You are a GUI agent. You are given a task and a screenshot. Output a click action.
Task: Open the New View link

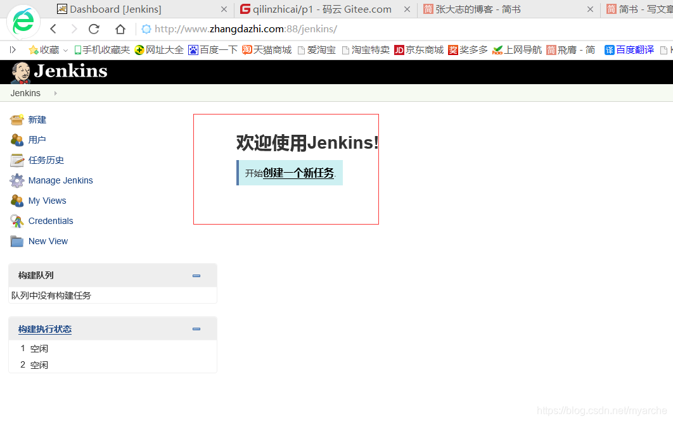pos(48,241)
